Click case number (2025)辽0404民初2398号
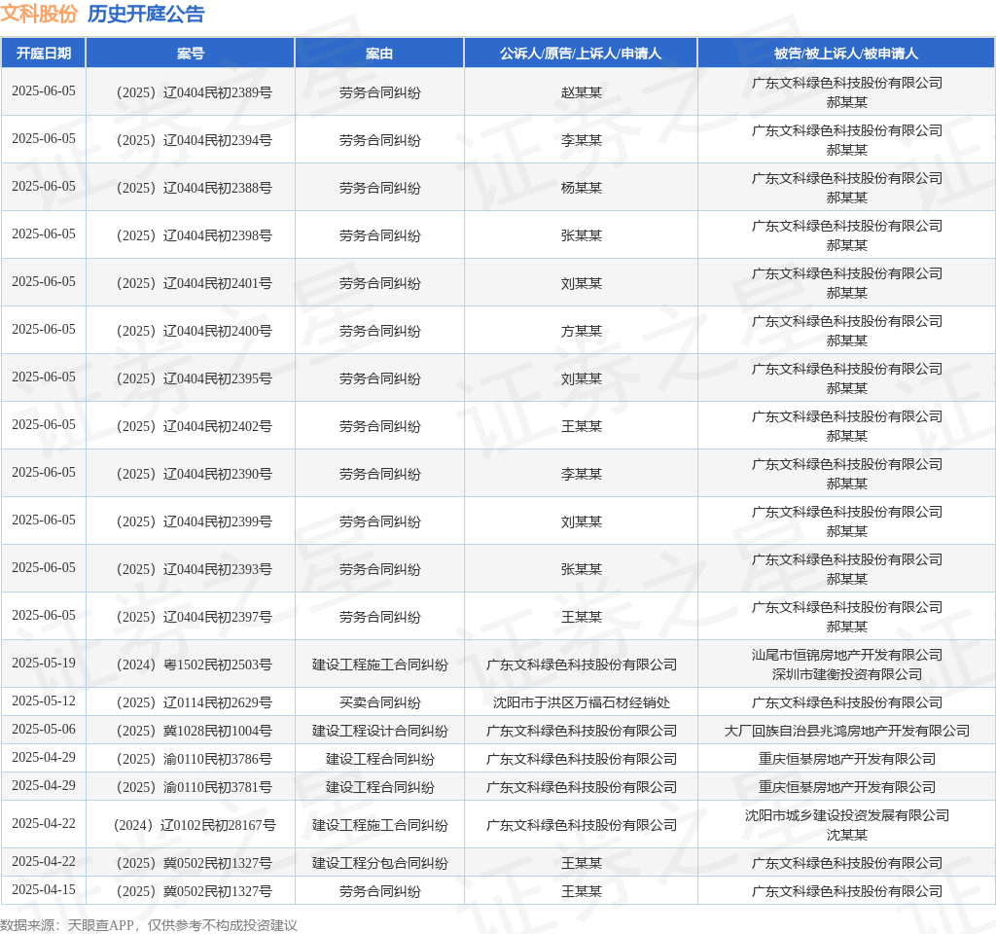The width and height of the screenshot is (996, 934). 194,235
